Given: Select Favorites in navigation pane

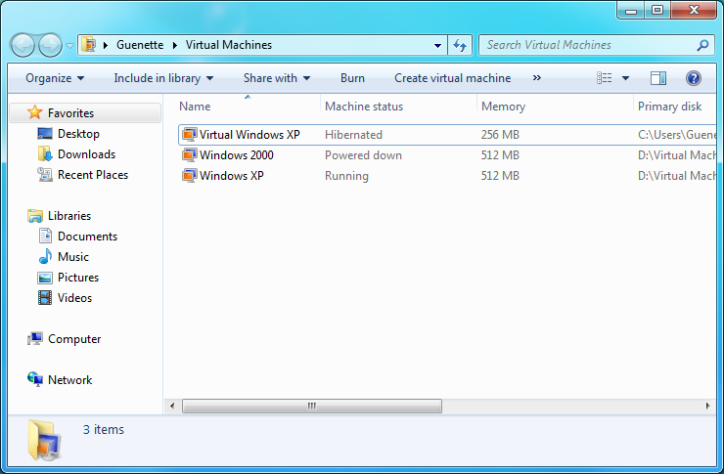Looking at the screenshot, I should (70, 113).
